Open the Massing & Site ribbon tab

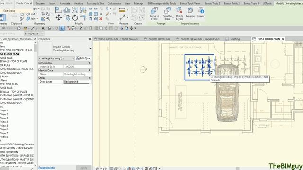click(x=95, y=3)
